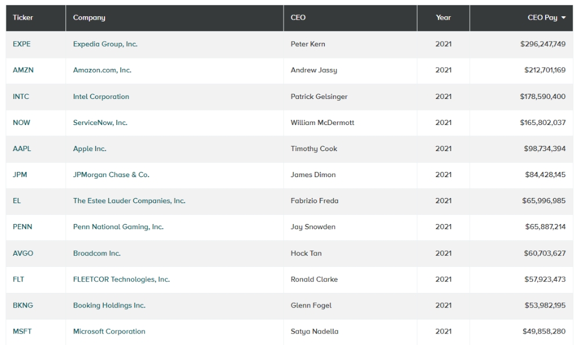Open the MSFT ticker link
This screenshot has height=345, width=580.
click(x=22, y=331)
